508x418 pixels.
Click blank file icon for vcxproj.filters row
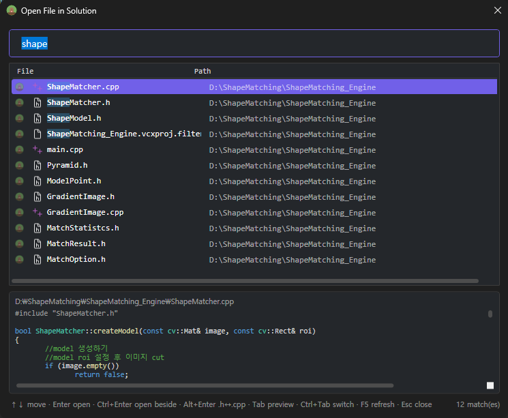(x=38, y=134)
